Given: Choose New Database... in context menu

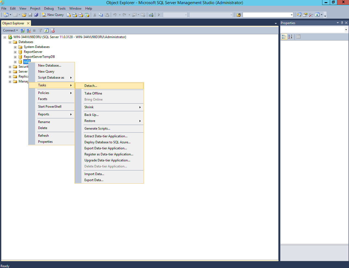Looking at the screenshot, I should 52,65.
